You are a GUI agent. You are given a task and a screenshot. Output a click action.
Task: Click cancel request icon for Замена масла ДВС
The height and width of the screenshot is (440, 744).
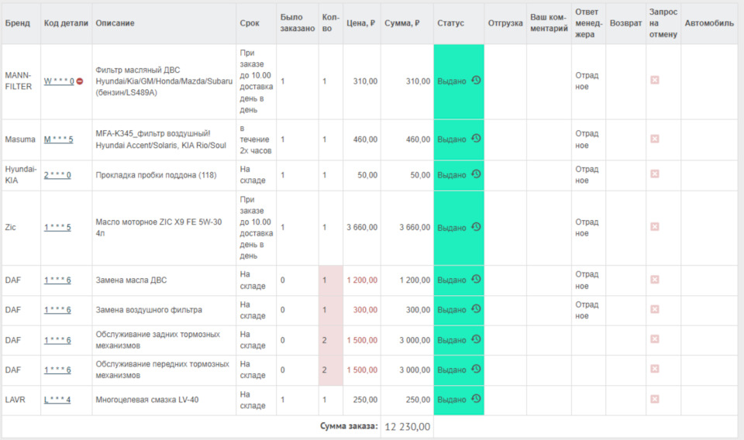click(x=655, y=280)
